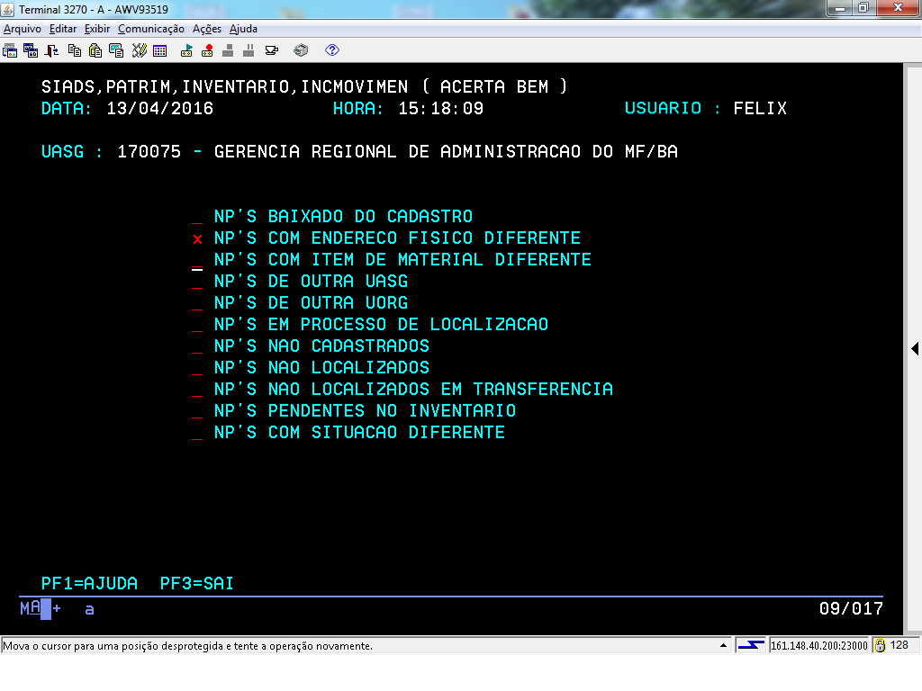The width and height of the screenshot is (922, 691).
Task: Open the Ajuda menu
Action: pyautogui.click(x=243, y=29)
